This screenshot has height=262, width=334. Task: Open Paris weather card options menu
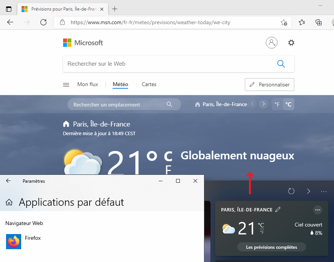318,210
